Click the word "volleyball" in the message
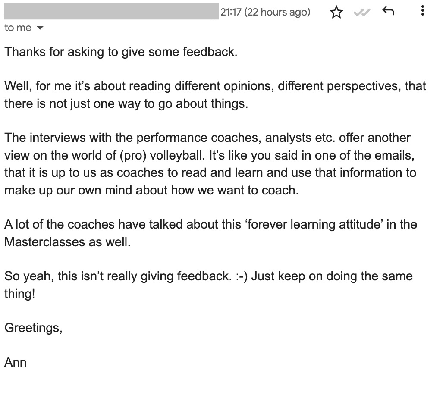This screenshot has width=446, height=395. tap(177, 156)
